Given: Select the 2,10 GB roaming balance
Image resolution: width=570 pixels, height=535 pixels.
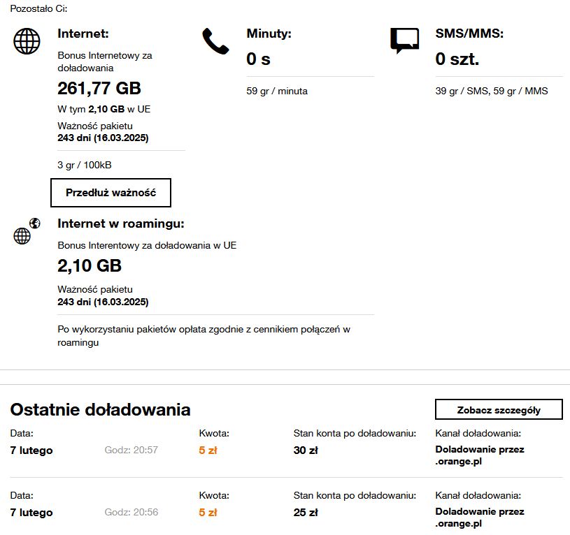Looking at the screenshot, I should [89, 265].
